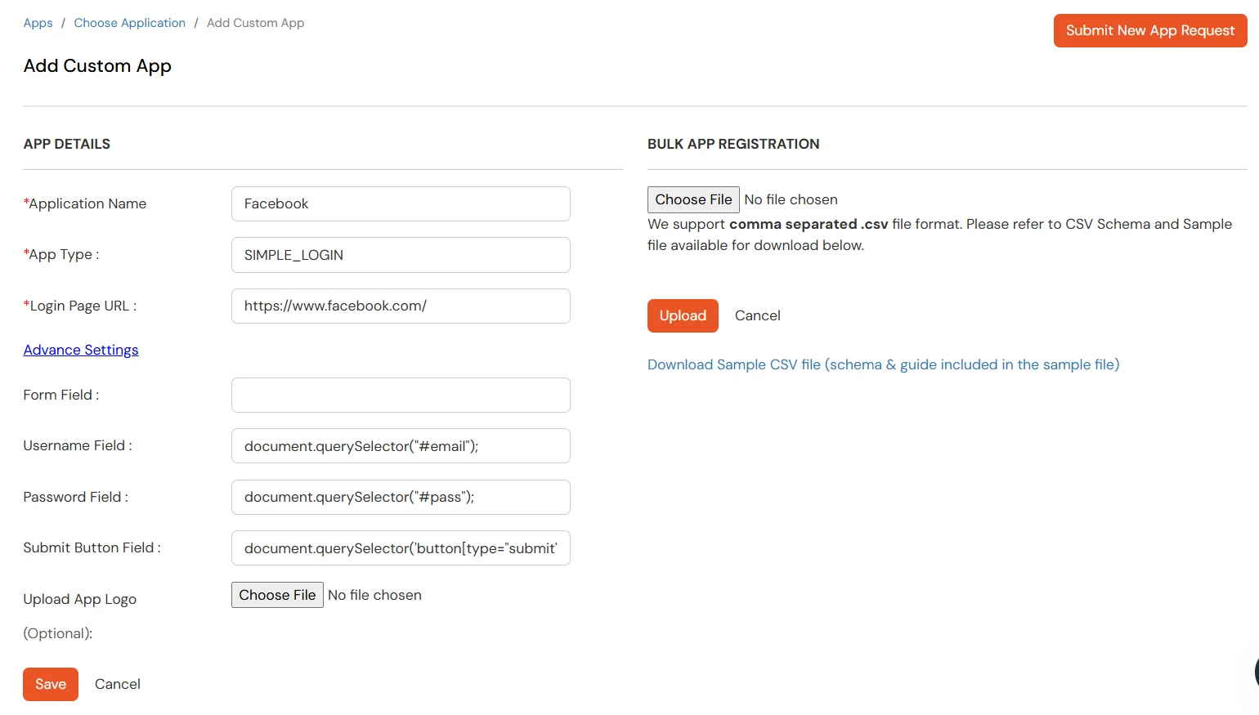1259x715 pixels.
Task: Select the Username Field input
Action: [401, 446]
